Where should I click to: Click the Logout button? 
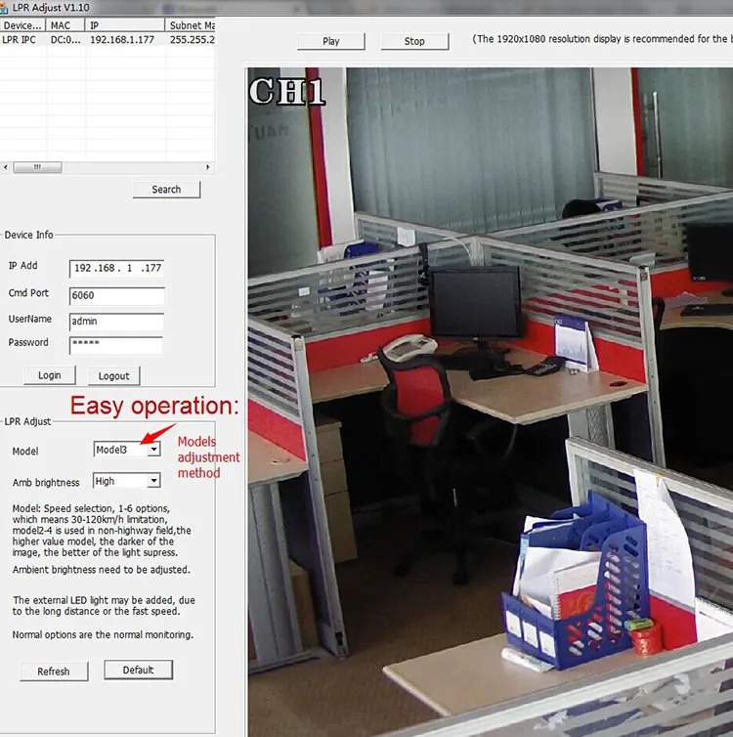(x=113, y=376)
